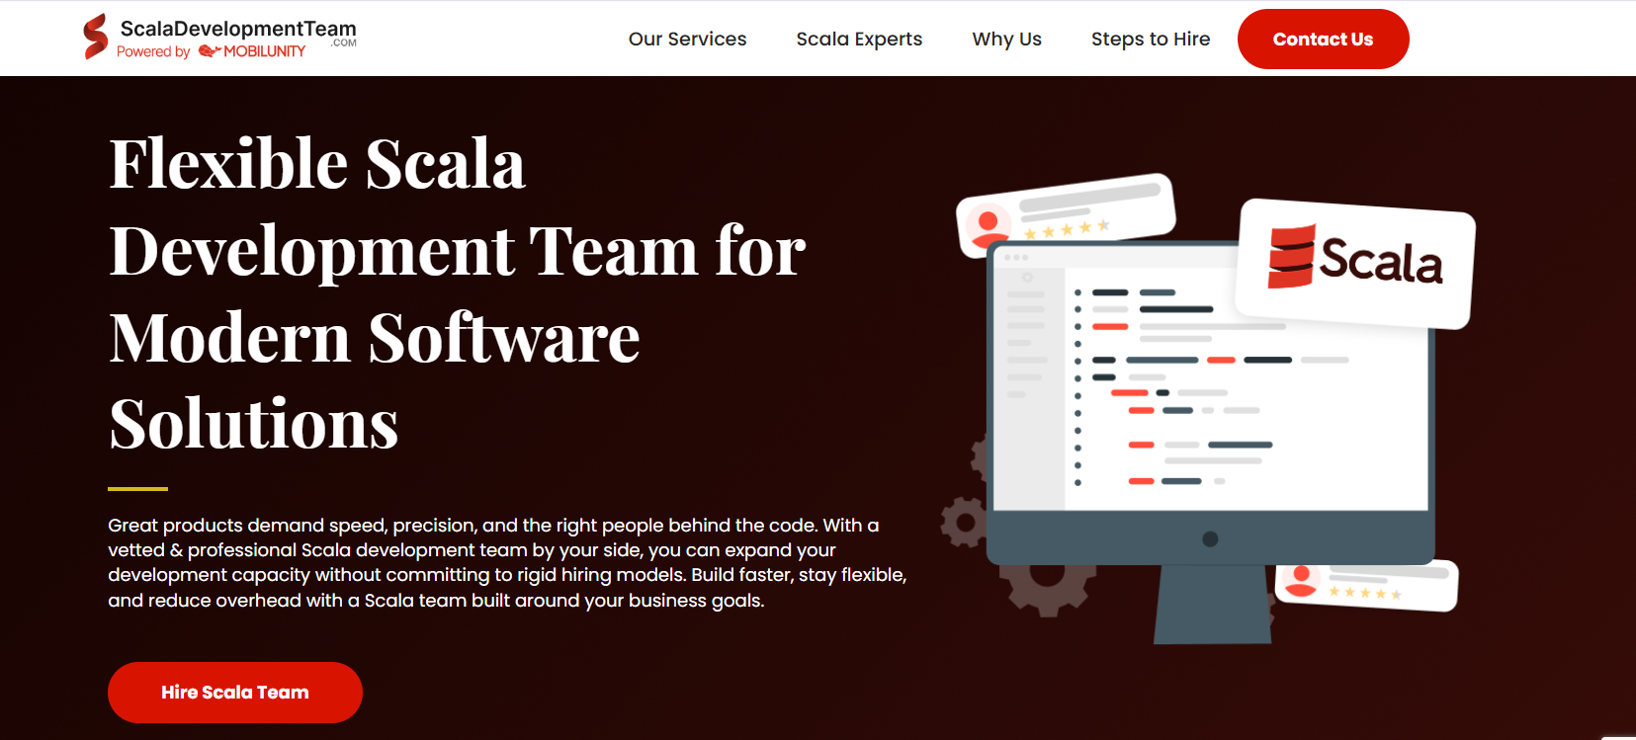Open the Our Services menu
The image size is (1636, 740).
point(688,39)
